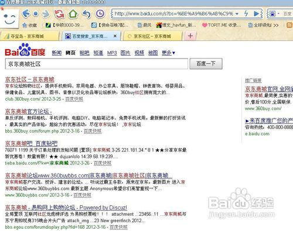Click the smiley face avatar icon
This screenshot has height=231, width=293.
pos(9,19)
